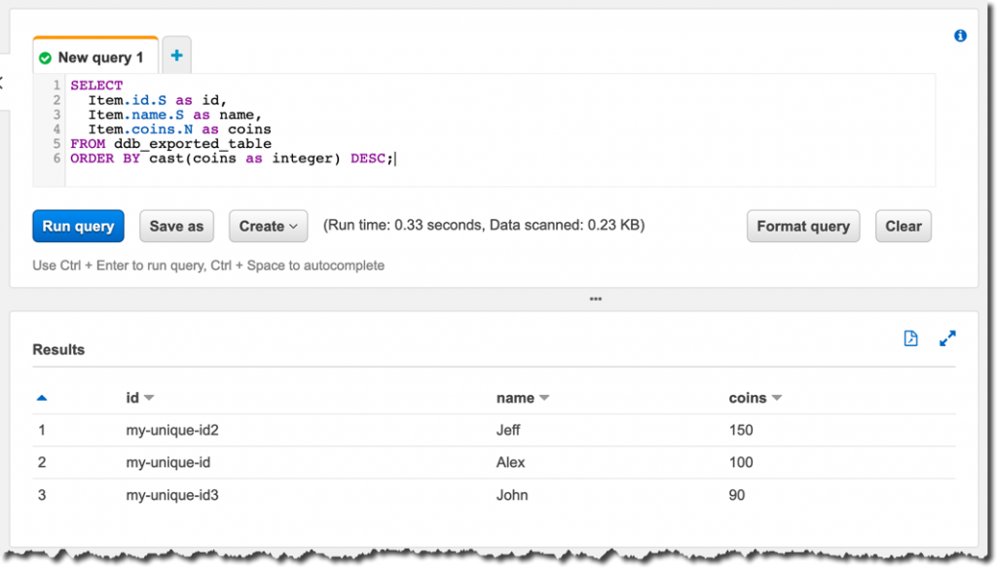This screenshot has width=997, height=569.
Task: Clear the query editor
Action: (903, 226)
